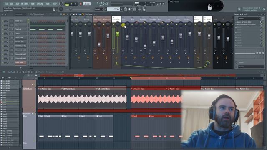
Task: Show audio clips in picker panel
Action: 10,77
